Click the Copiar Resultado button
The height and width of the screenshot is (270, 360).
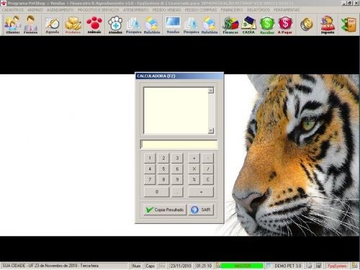pyautogui.click(x=165, y=210)
